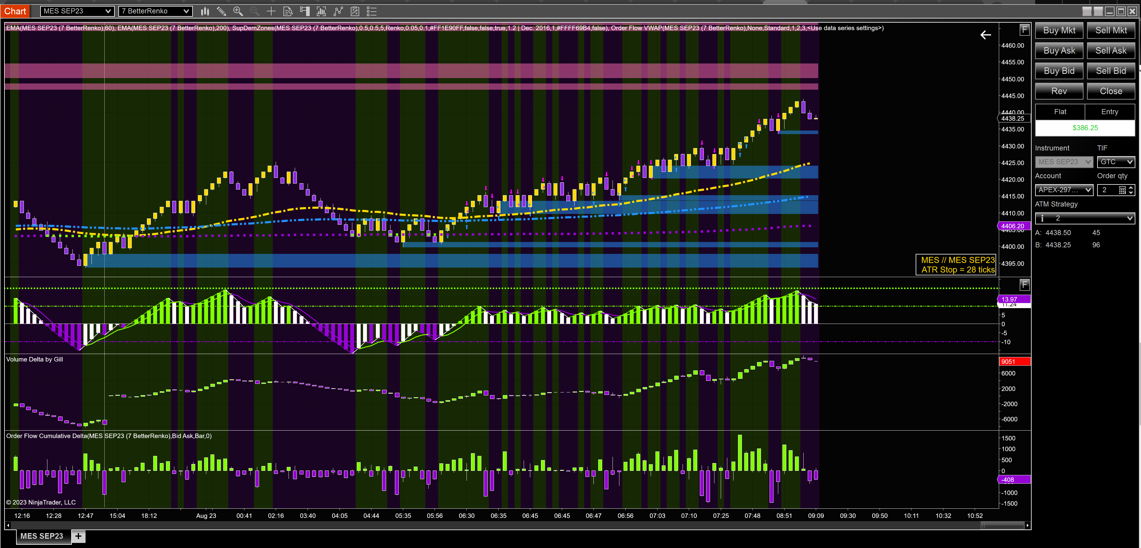Click the Aug 23 date label on time axis
The width and height of the screenshot is (1141, 548).
(206, 516)
